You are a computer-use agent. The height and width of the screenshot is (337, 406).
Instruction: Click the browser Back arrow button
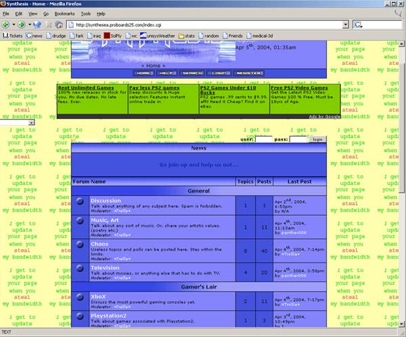click(x=6, y=24)
